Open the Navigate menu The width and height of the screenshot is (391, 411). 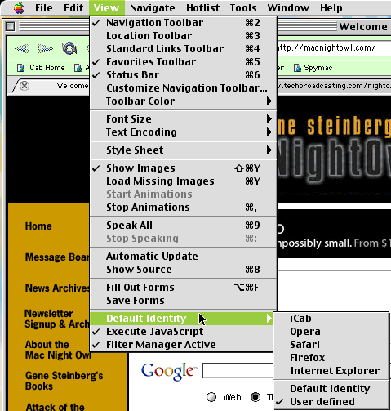(x=153, y=7)
